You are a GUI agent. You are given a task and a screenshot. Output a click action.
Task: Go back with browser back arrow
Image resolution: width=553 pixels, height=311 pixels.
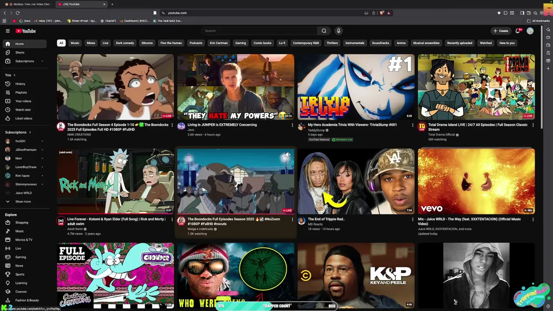[5, 13]
